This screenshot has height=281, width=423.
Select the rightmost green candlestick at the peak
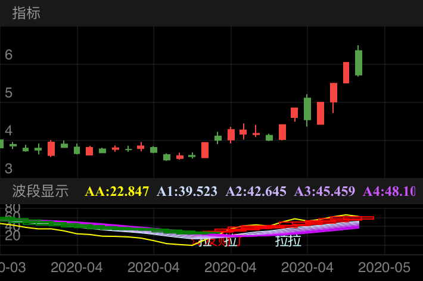click(359, 63)
